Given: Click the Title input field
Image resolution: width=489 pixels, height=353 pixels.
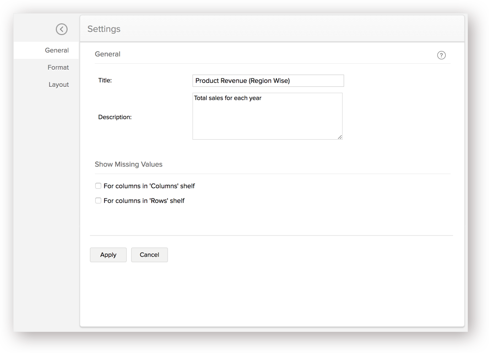Looking at the screenshot, I should 268,81.
